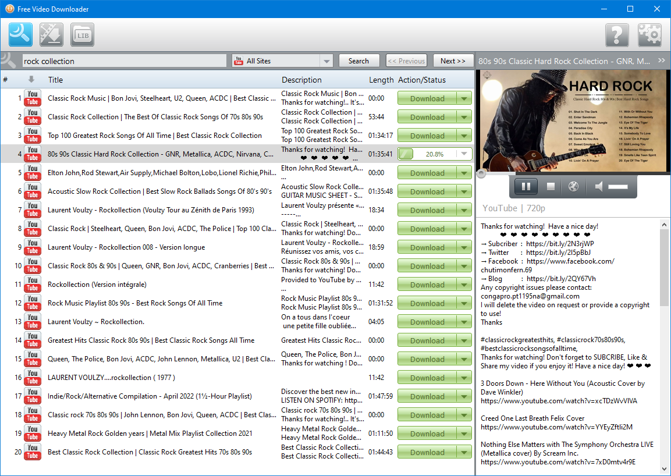Viewport: 671px width, 476px height.
Task: Click the Search button
Action: pyautogui.click(x=358, y=61)
